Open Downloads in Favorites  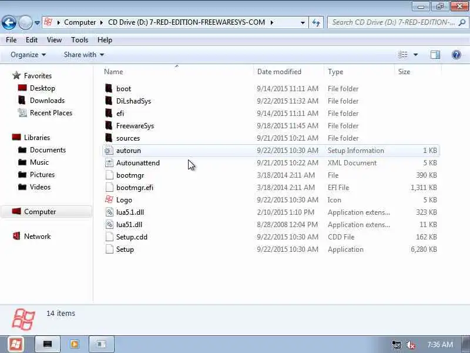47,101
